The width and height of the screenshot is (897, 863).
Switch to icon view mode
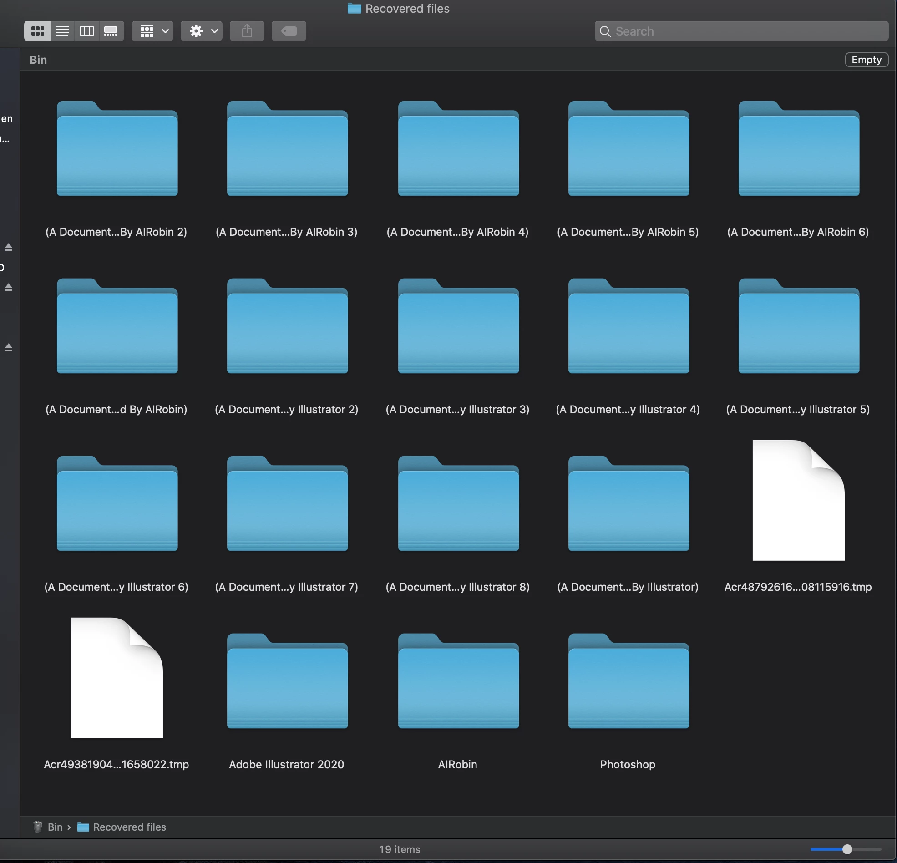[37, 31]
